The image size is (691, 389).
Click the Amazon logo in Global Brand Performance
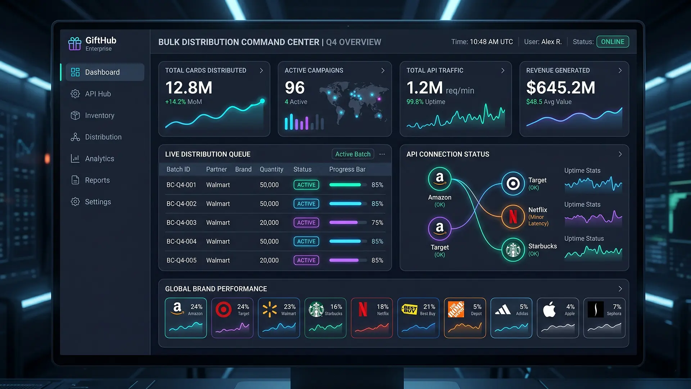pyautogui.click(x=177, y=309)
